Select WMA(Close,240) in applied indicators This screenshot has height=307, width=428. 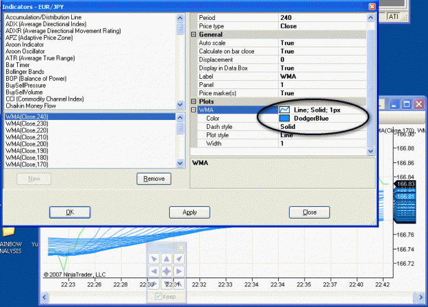pos(90,116)
